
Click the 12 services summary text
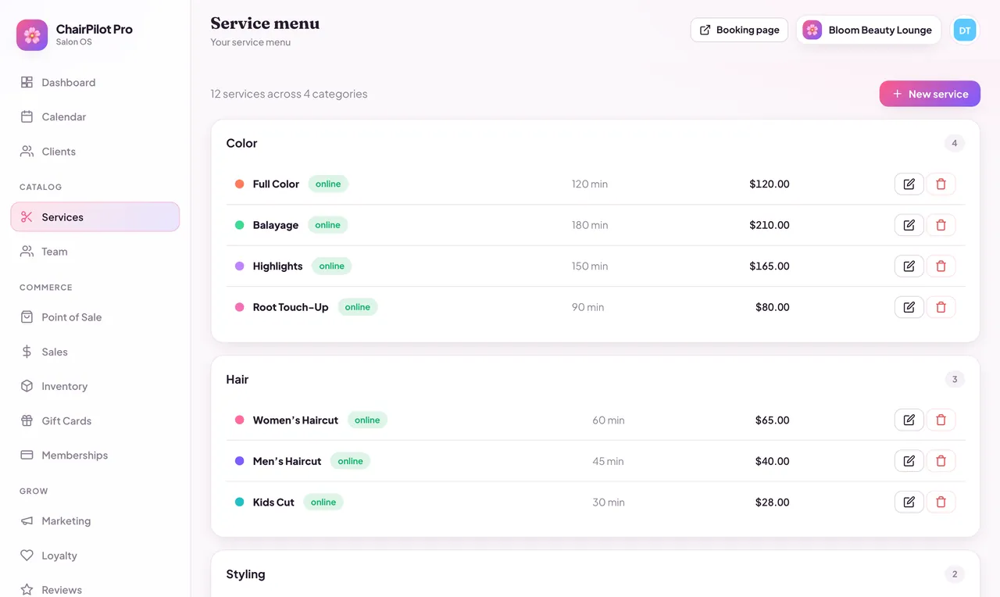tap(289, 94)
